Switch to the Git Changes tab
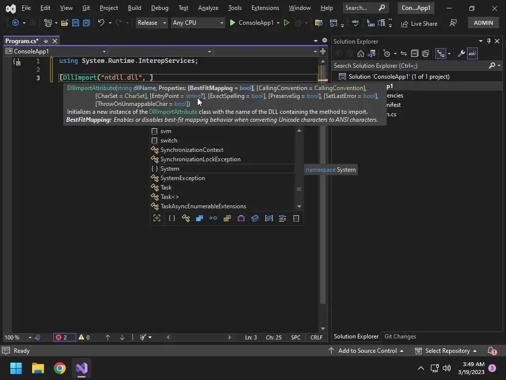This screenshot has width=506, height=380. coord(400,336)
